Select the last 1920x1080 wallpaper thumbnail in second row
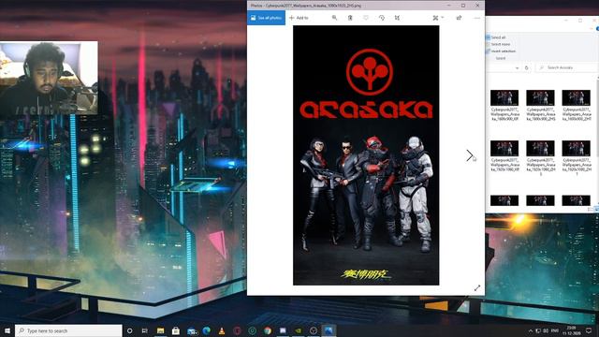 click(x=577, y=148)
